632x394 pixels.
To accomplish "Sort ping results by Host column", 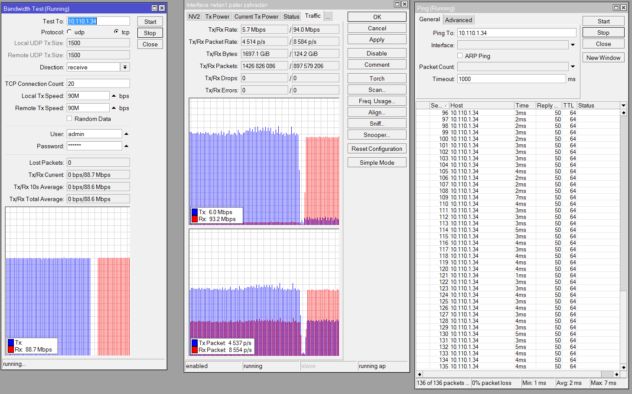I will [481, 105].
